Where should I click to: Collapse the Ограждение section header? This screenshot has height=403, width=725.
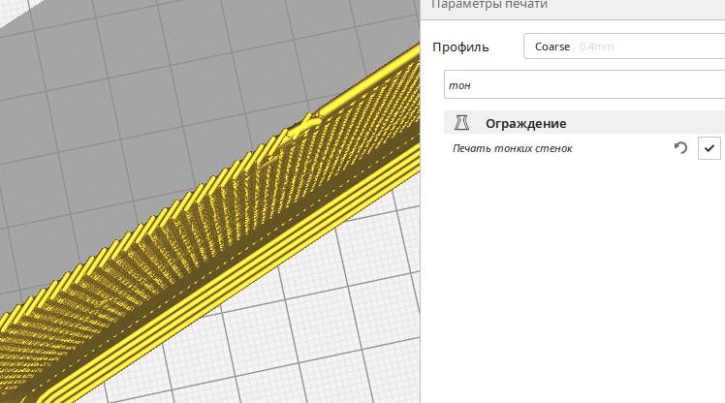click(584, 123)
